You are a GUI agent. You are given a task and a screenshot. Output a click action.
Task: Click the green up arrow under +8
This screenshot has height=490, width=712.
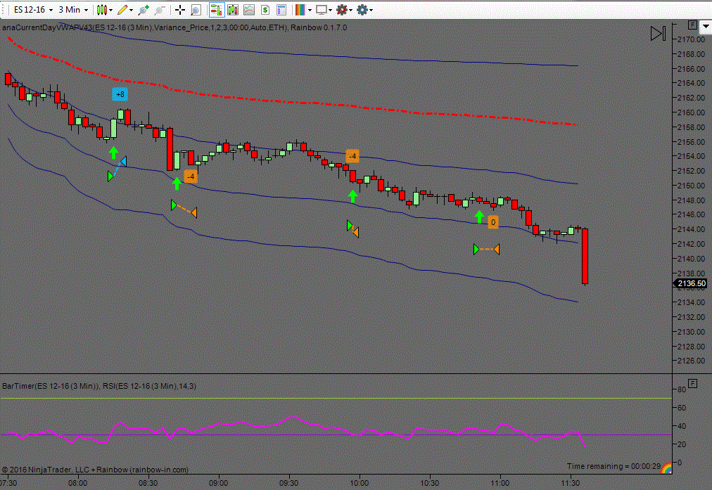click(x=113, y=153)
